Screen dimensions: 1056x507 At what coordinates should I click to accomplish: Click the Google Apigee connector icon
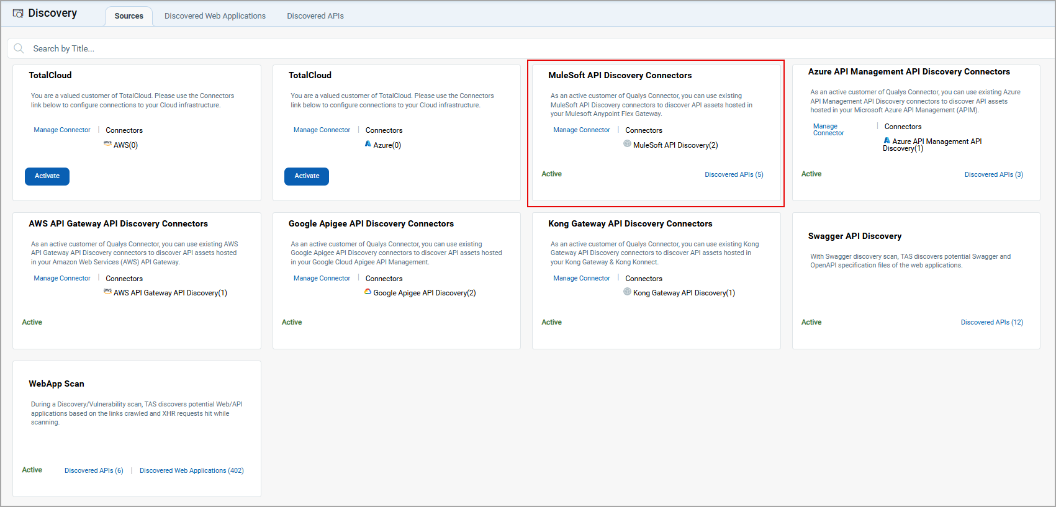tap(368, 291)
